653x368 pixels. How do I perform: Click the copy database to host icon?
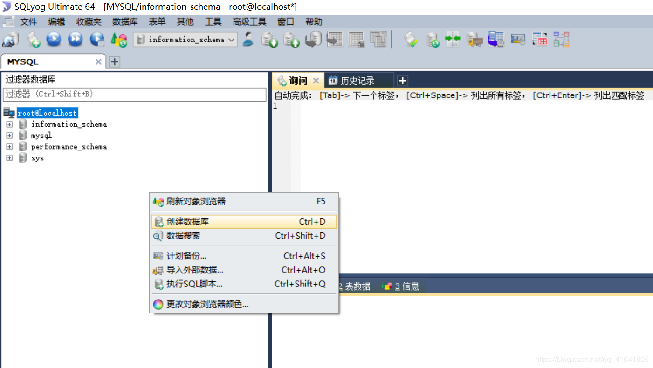point(313,40)
